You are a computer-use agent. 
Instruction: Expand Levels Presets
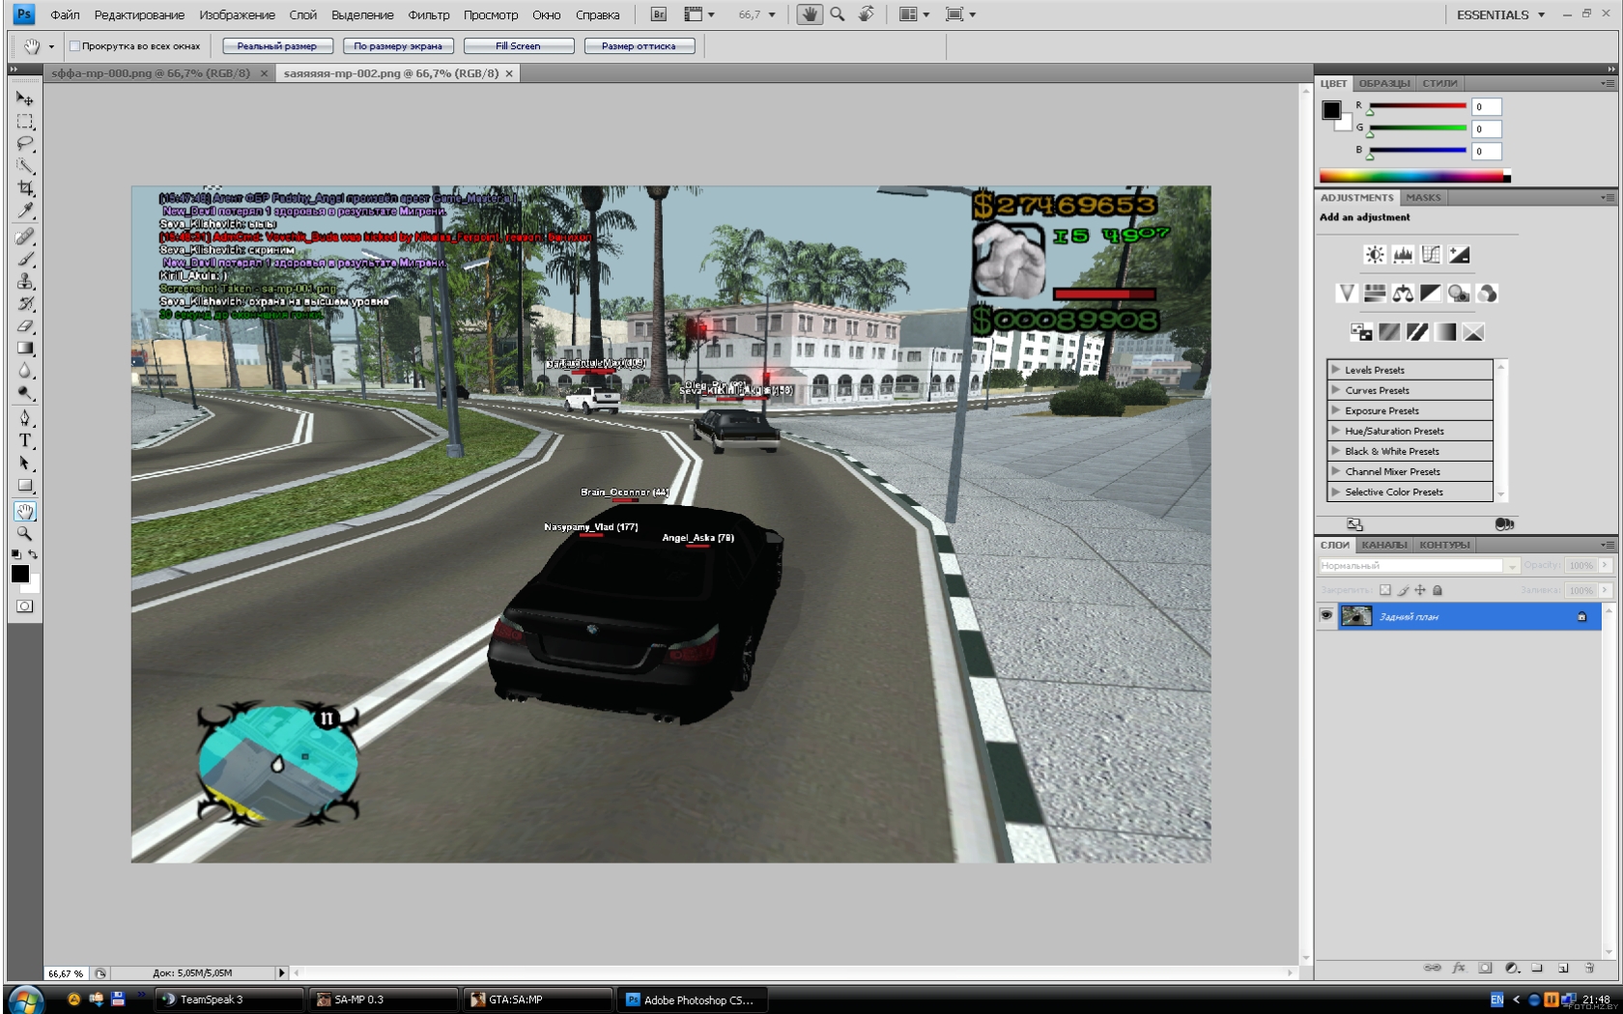tap(1335, 370)
